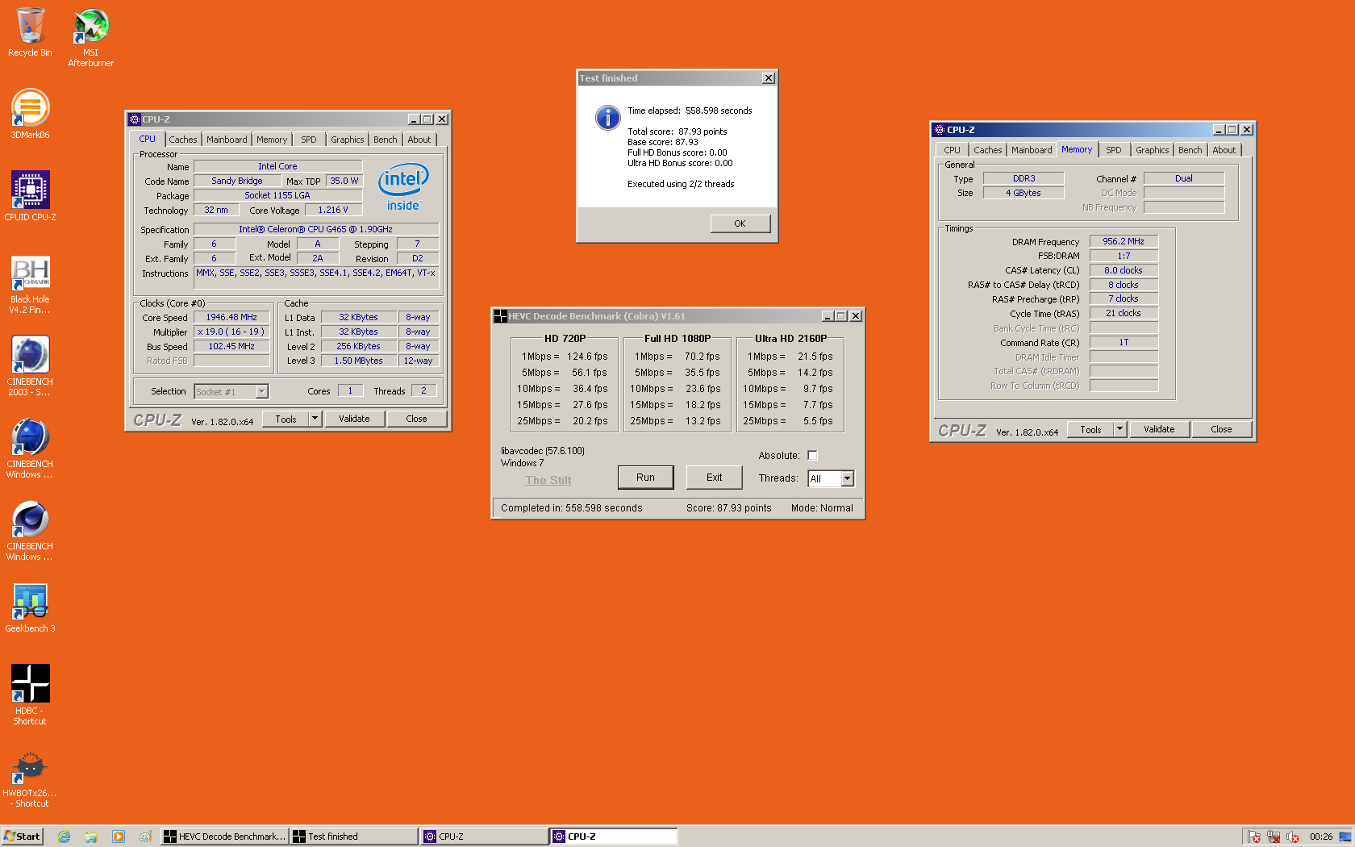Open the Geekbench 3 desktop shortcut

30,608
